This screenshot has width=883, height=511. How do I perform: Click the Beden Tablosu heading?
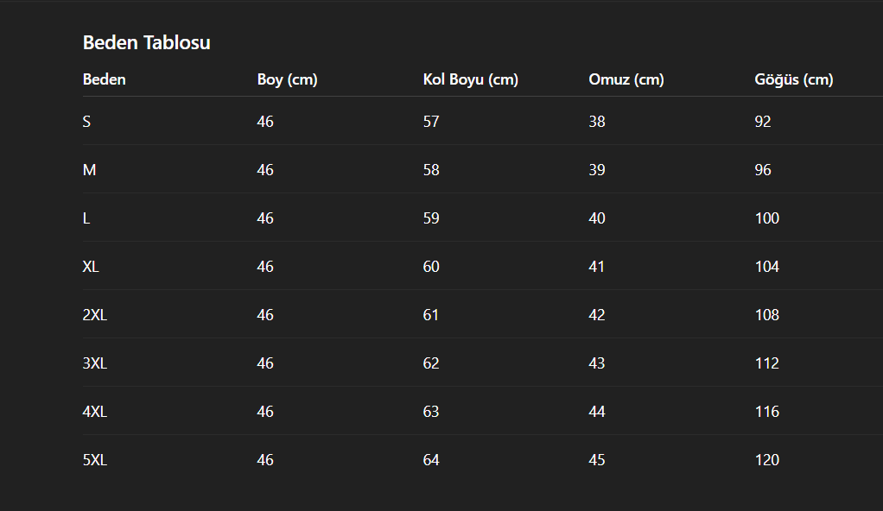pyautogui.click(x=146, y=43)
